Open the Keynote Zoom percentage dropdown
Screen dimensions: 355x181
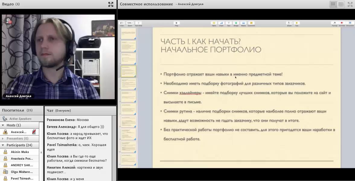[130, 23]
